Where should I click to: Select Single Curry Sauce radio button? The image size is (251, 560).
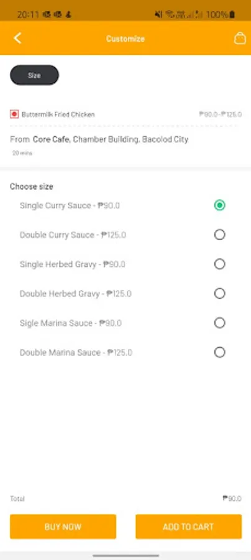point(220,205)
